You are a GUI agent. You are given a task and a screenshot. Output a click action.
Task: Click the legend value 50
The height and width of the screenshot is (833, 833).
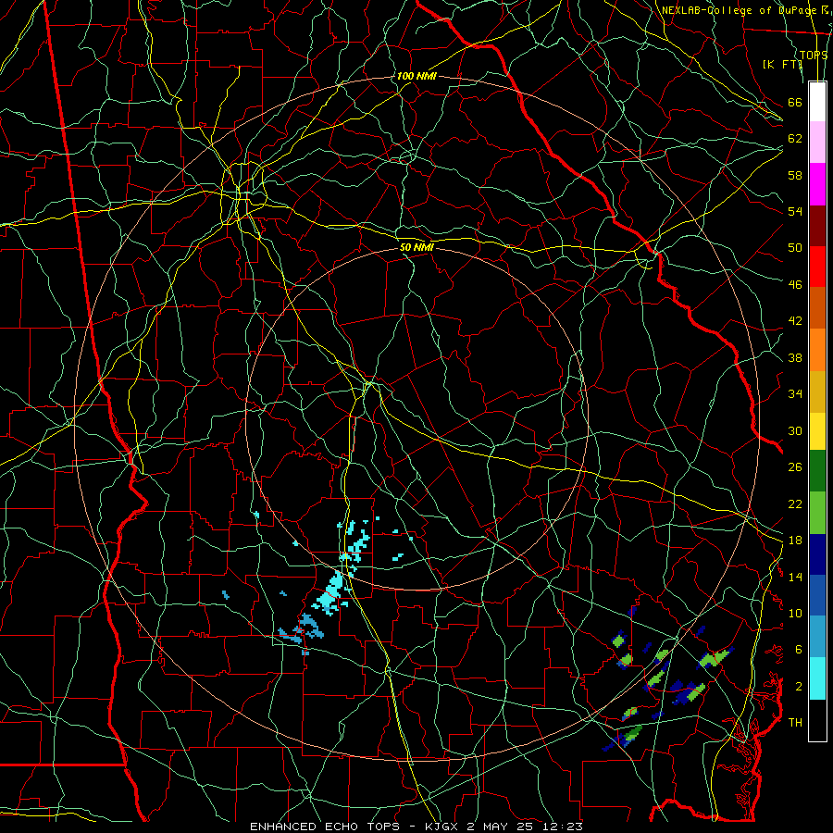pyautogui.click(x=795, y=247)
